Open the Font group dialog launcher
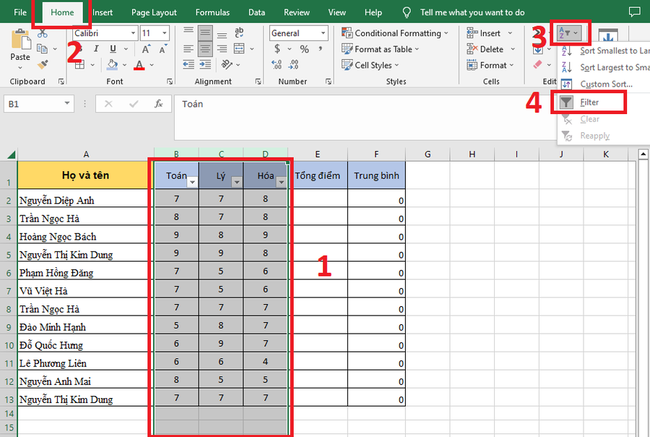This screenshot has width=650, height=437. pyautogui.click(x=170, y=82)
